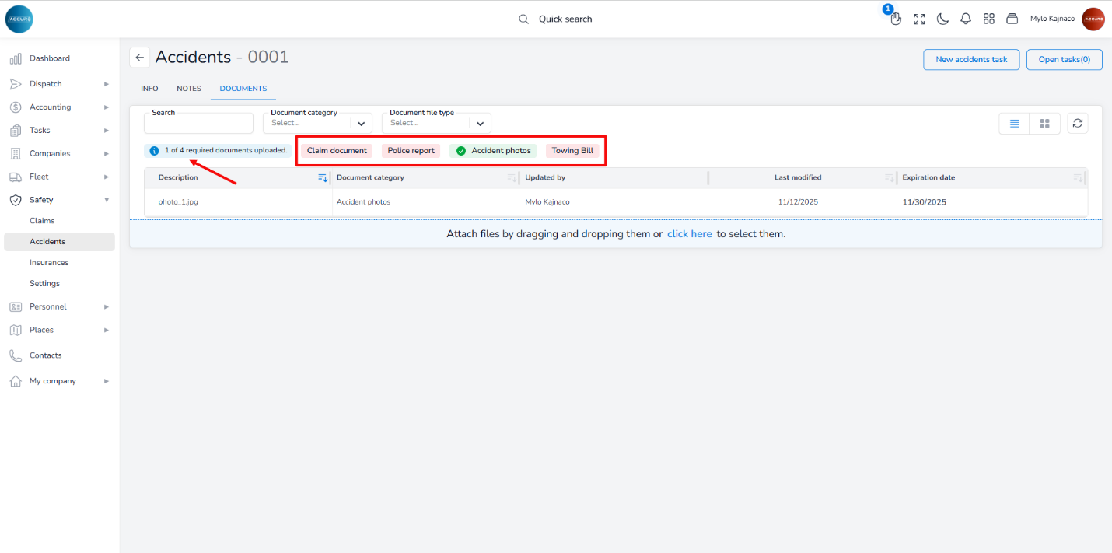This screenshot has height=553, width=1112.
Task: Open the Document file type dropdown
Action: (x=436, y=123)
